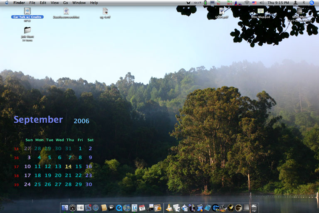Click the temperature reading in menu bar
The width and height of the screenshot is (319, 213).
tap(197, 2)
